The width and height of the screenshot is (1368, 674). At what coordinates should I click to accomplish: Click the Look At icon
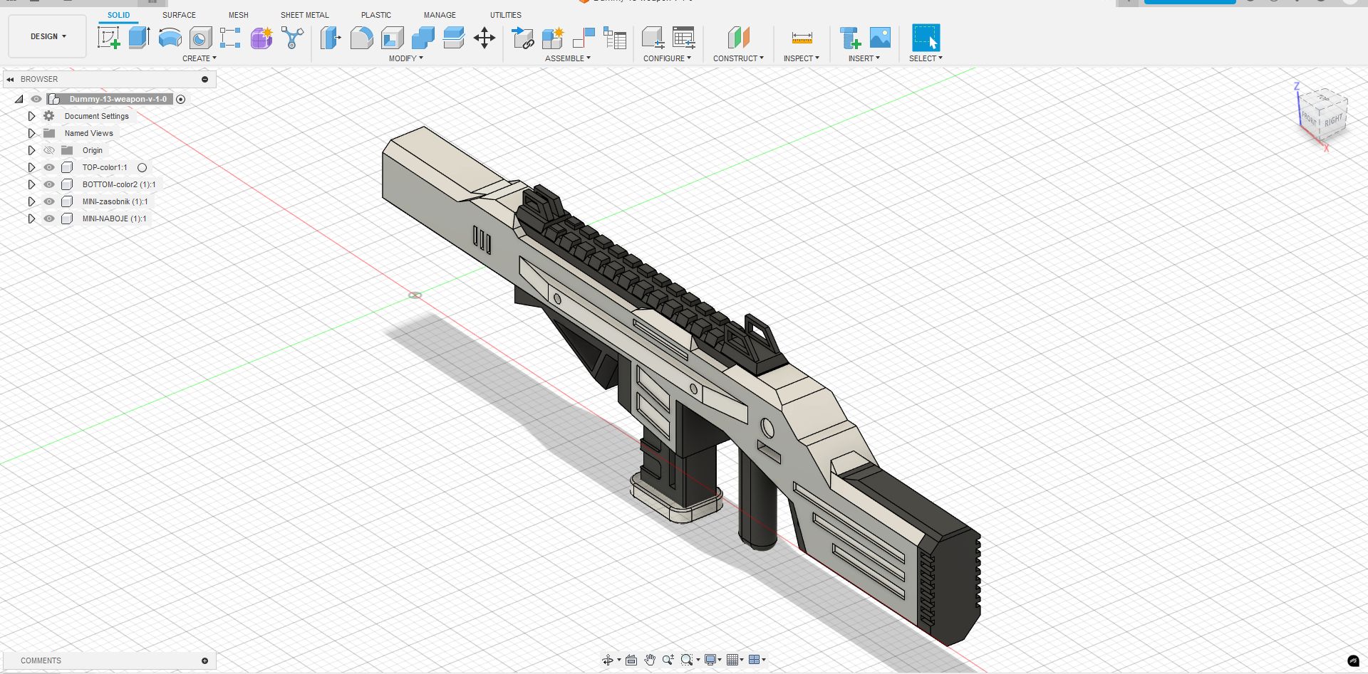(631, 660)
